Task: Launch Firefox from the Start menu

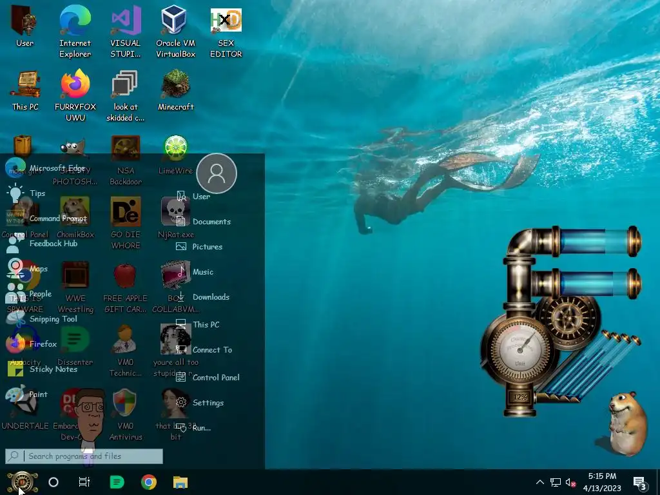Action: click(31, 344)
